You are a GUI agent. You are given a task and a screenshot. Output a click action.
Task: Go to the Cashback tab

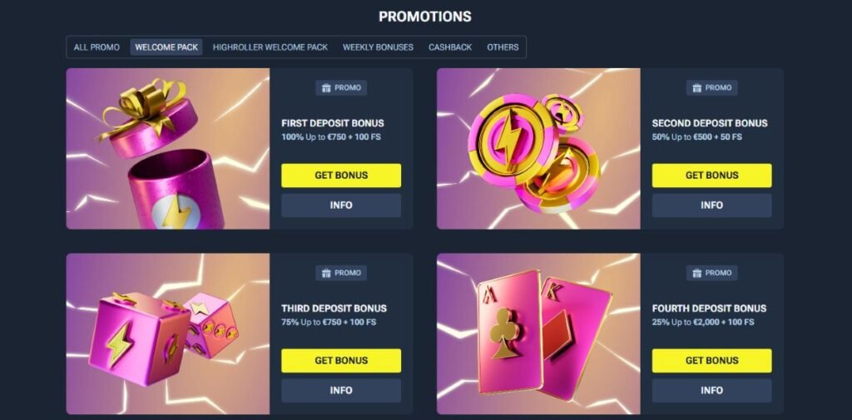450,47
